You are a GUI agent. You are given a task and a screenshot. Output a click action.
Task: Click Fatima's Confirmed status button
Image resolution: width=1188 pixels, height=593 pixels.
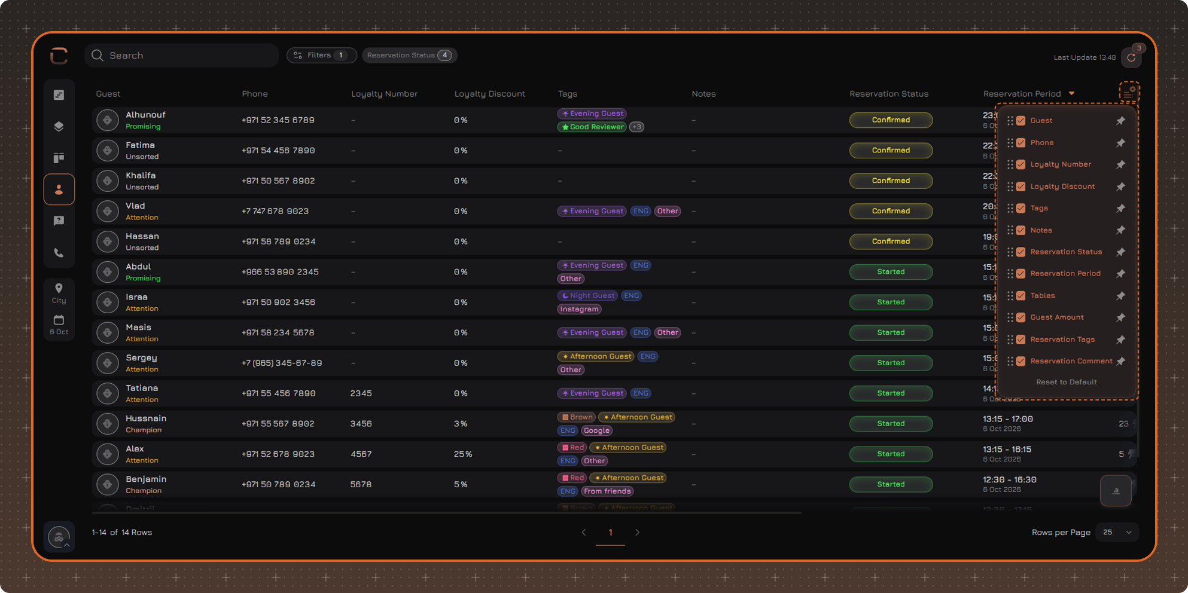[891, 151]
